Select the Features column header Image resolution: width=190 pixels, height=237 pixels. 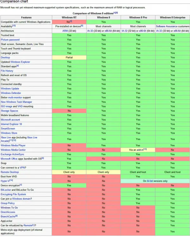point(26,17)
